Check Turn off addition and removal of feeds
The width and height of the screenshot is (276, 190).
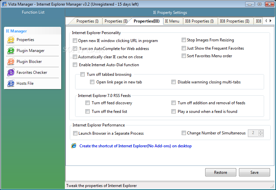(x=173, y=103)
